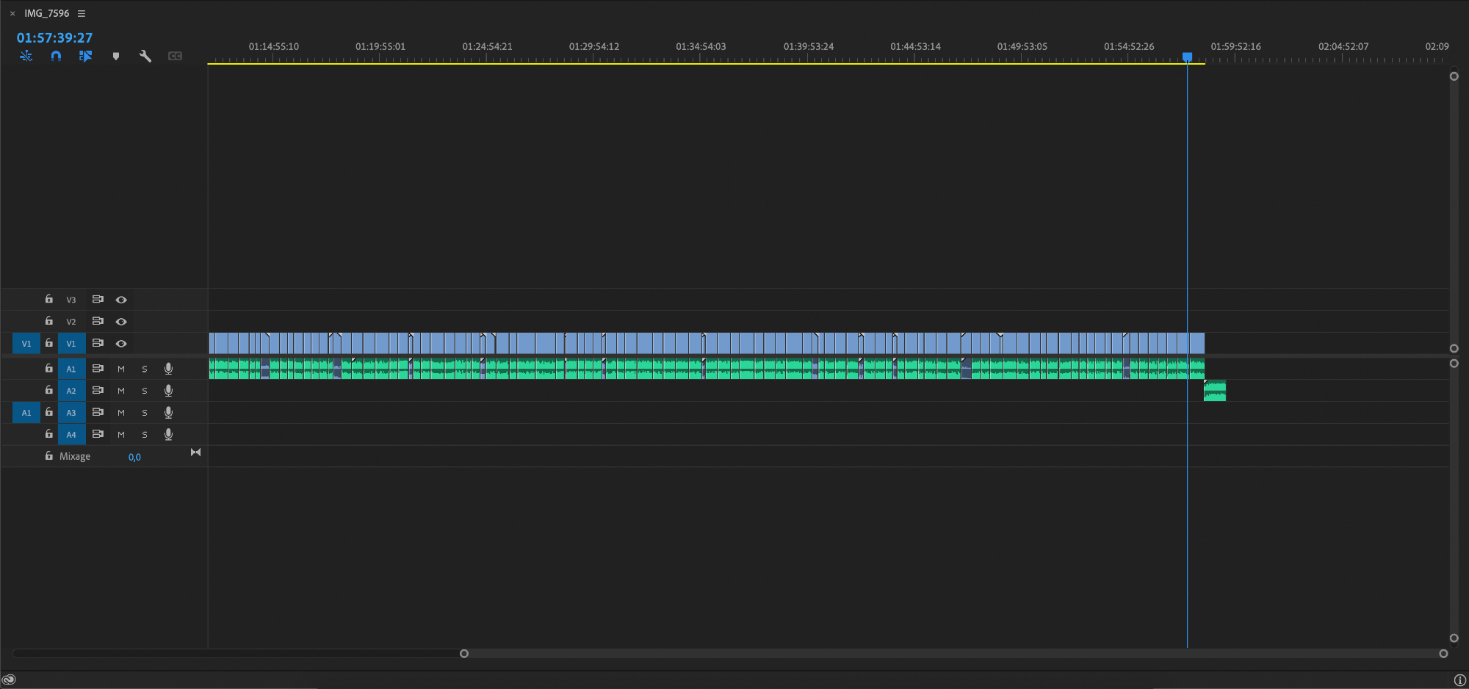Click the A4 track target button

click(x=71, y=435)
